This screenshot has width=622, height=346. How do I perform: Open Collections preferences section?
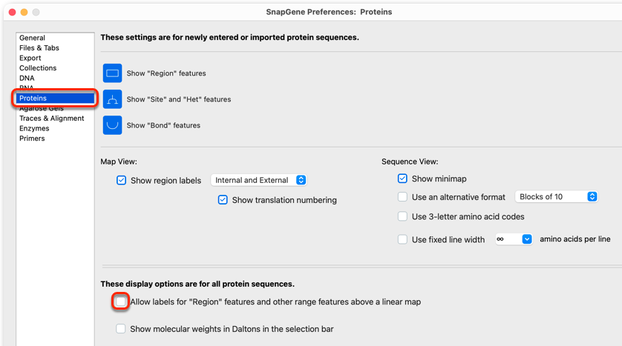pos(38,68)
